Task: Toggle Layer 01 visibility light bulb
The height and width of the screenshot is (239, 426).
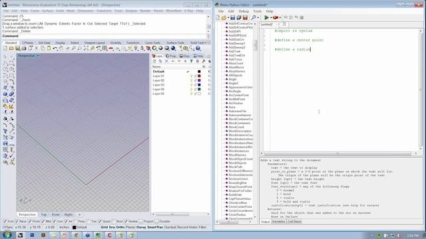Action: pos(191,76)
